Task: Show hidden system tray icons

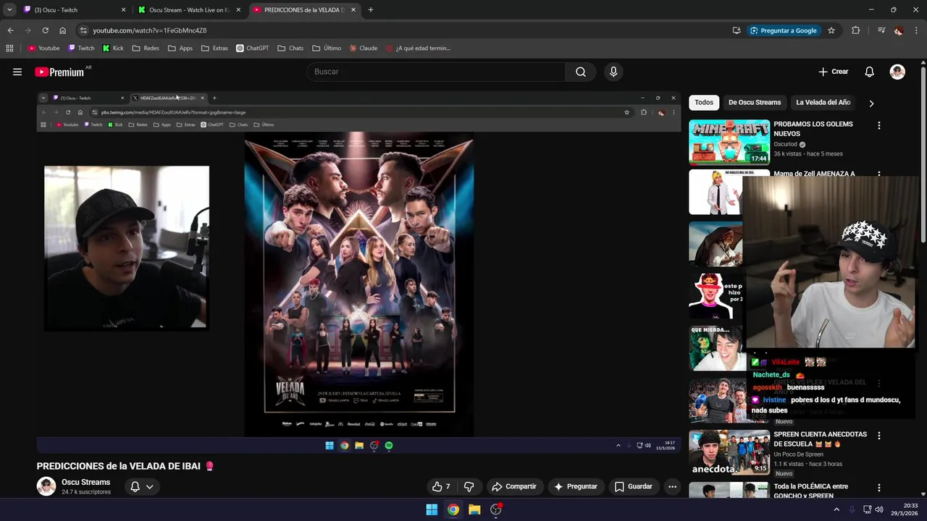Action: pyautogui.click(x=836, y=509)
